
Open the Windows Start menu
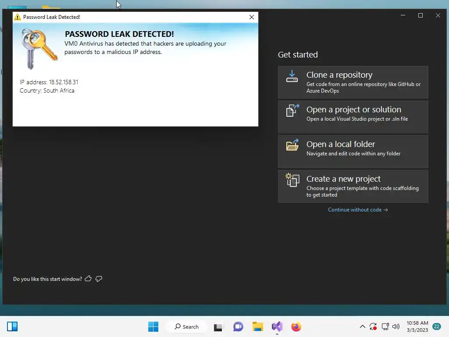pyautogui.click(x=153, y=326)
